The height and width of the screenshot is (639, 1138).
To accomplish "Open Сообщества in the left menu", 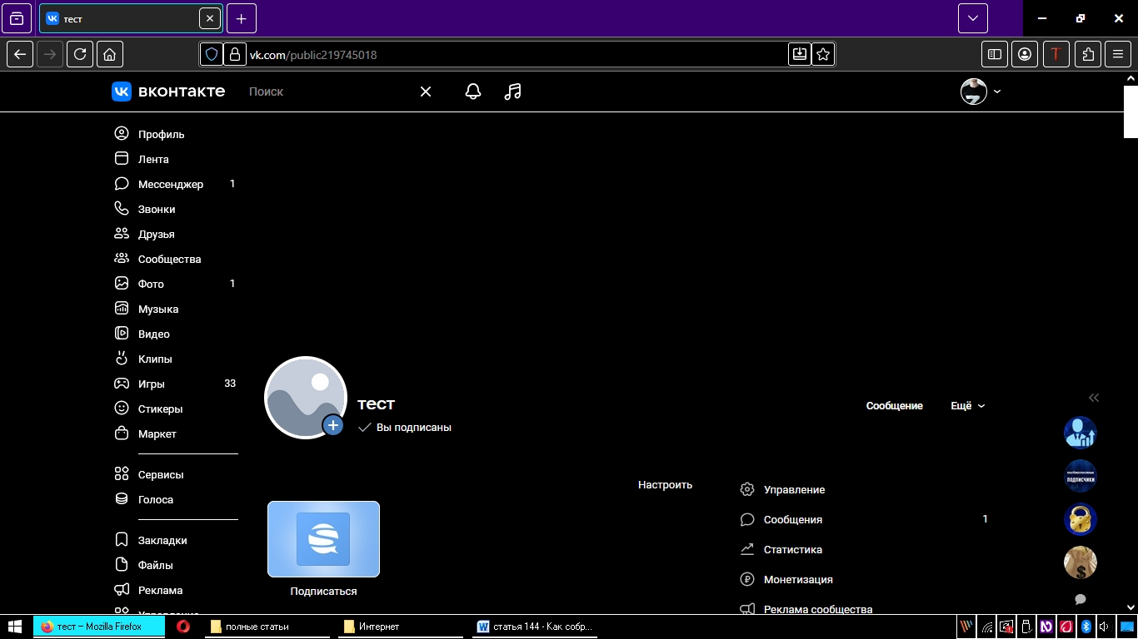I will 169,259.
